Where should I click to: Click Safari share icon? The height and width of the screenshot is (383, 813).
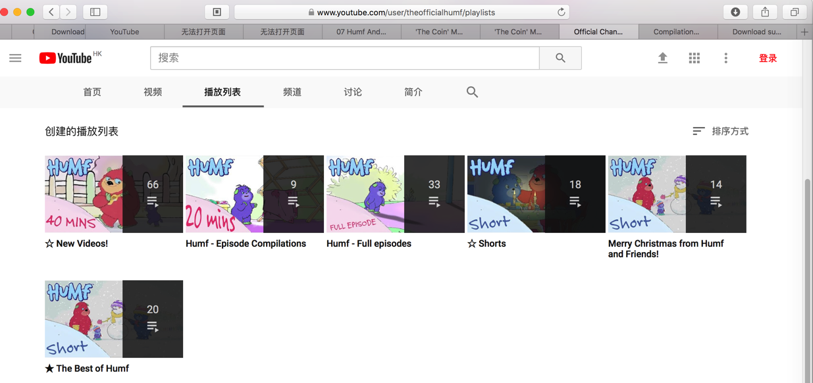(765, 12)
